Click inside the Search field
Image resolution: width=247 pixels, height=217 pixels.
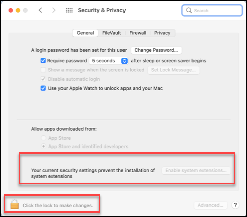coord(212,10)
